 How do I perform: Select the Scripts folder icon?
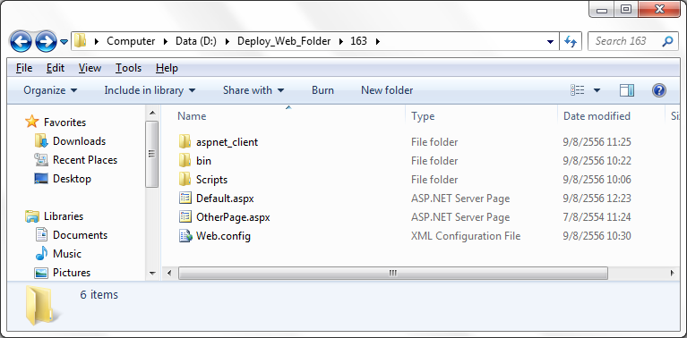(x=185, y=179)
